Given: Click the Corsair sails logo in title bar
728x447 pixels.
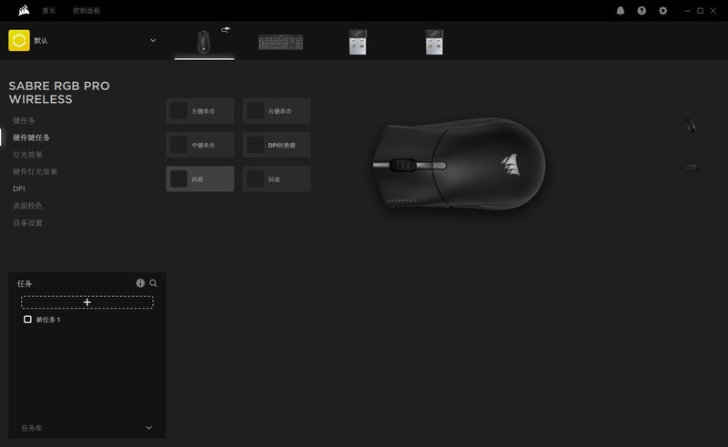Looking at the screenshot, I should pyautogui.click(x=24, y=10).
